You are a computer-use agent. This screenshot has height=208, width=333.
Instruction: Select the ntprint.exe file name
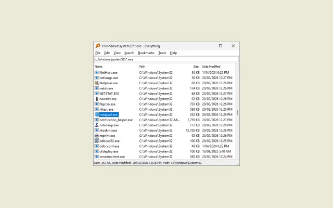[107, 136]
